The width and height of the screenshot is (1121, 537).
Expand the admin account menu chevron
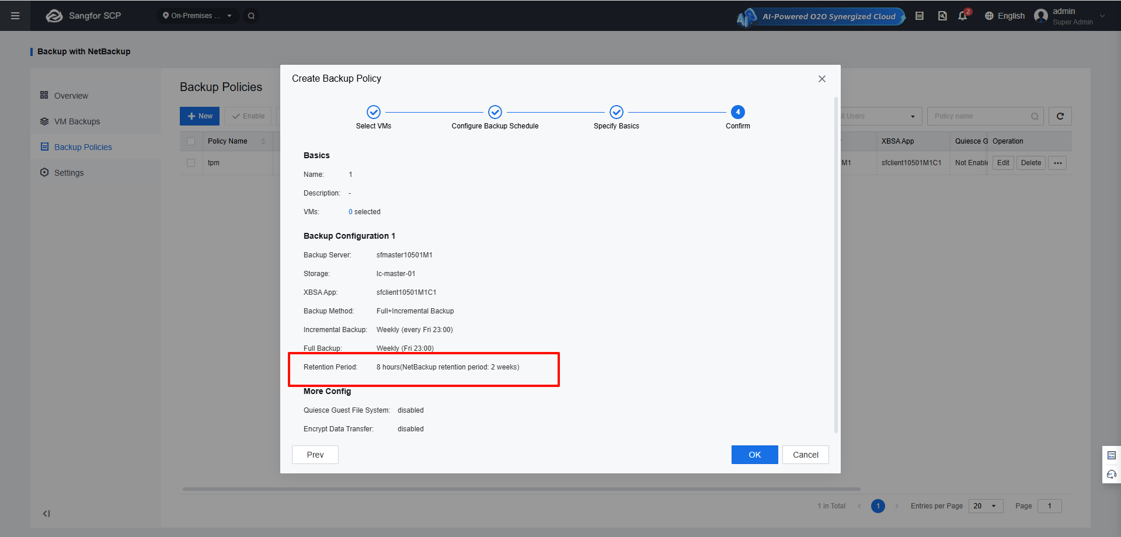(1102, 16)
